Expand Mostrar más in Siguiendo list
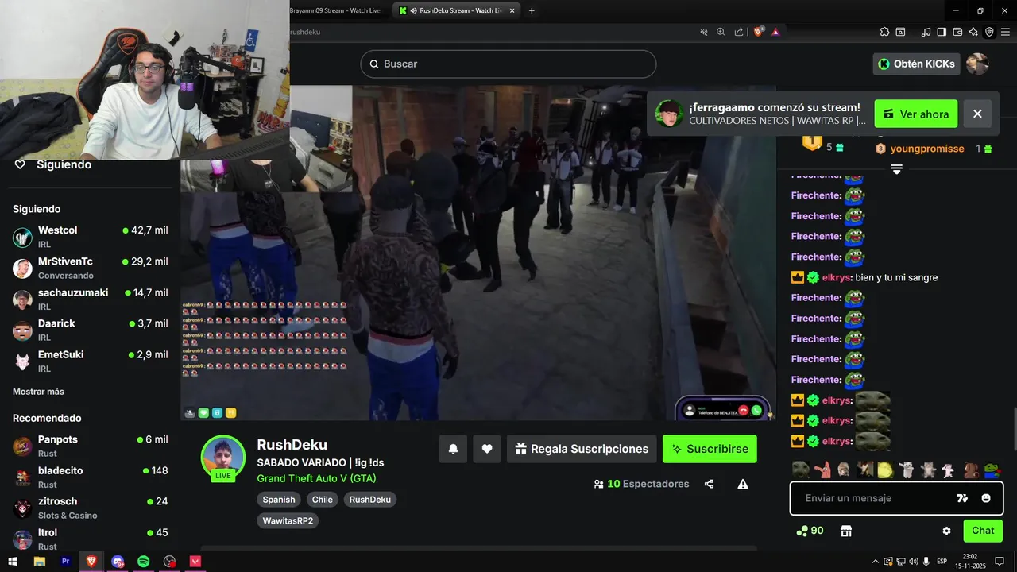The image size is (1017, 572). pos(38,392)
